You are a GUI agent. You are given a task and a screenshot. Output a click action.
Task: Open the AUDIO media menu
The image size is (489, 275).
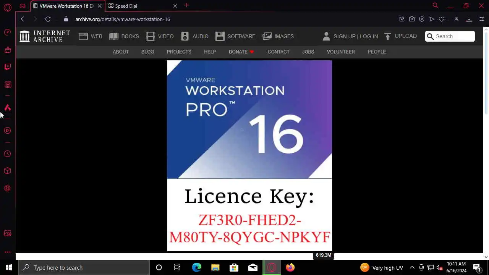pyautogui.click(x=195, y=36)
